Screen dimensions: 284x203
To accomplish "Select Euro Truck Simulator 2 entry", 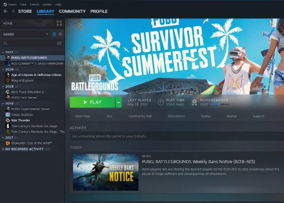I will [32, 92].
